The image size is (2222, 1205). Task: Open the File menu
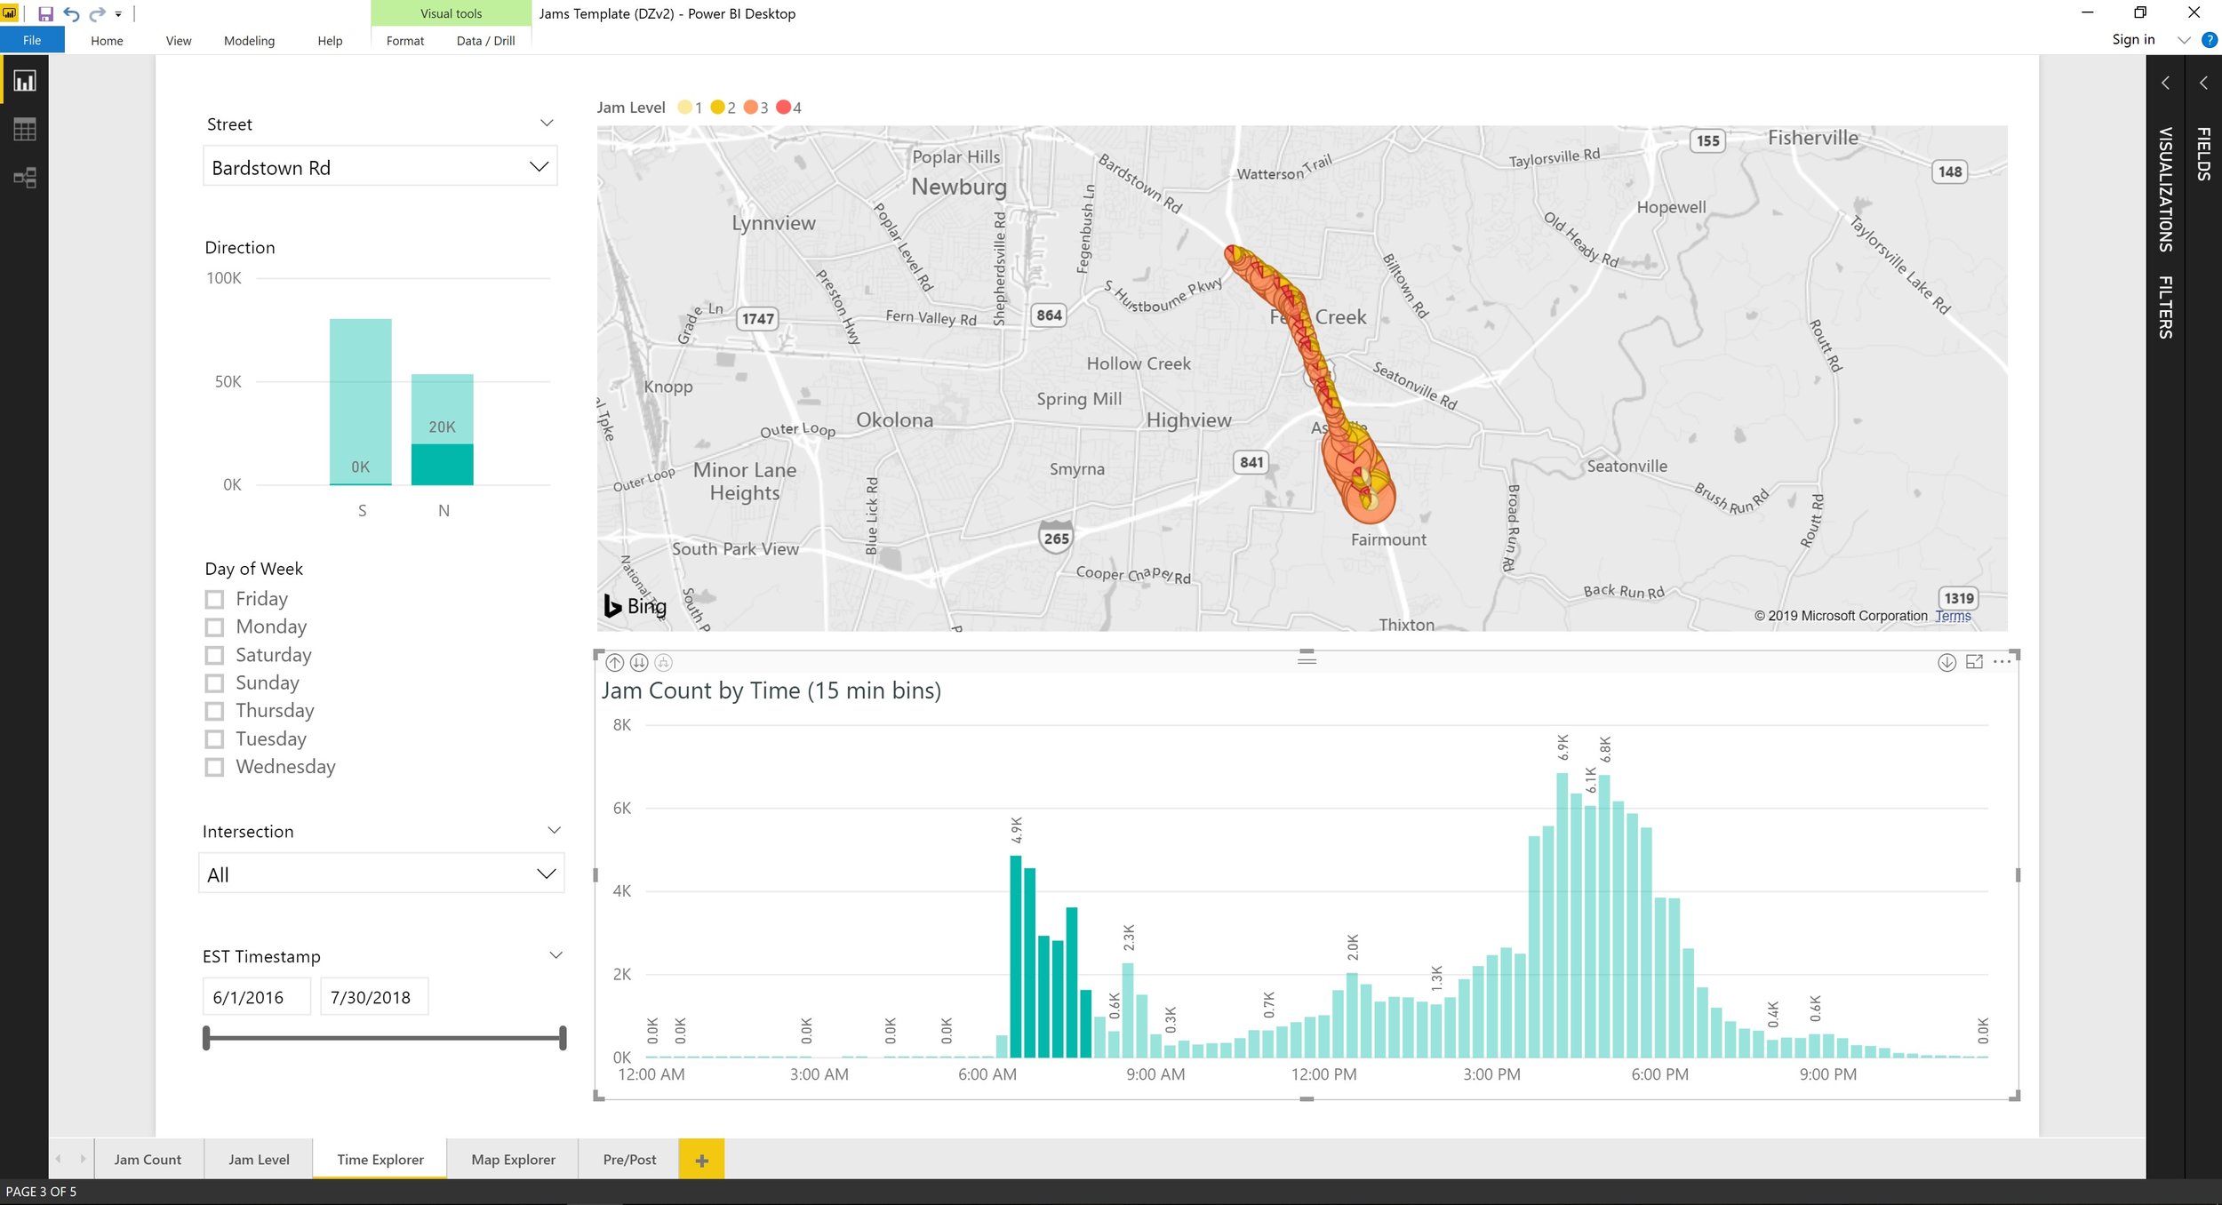pyautogui.click(x=32, y=40)
